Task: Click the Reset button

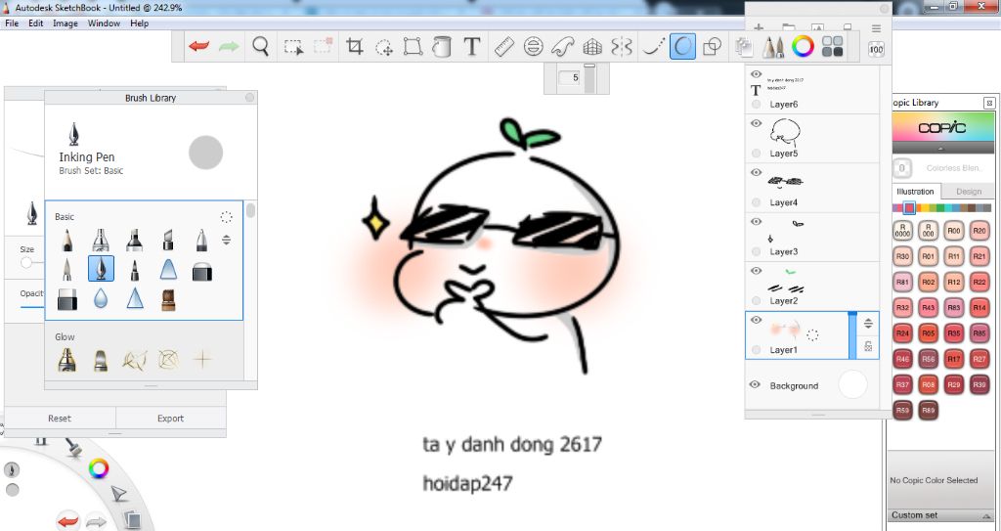Action: (x=60, y=418)
